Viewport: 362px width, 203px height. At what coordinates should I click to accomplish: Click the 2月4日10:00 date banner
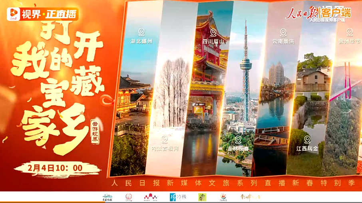tap(56, 168)
